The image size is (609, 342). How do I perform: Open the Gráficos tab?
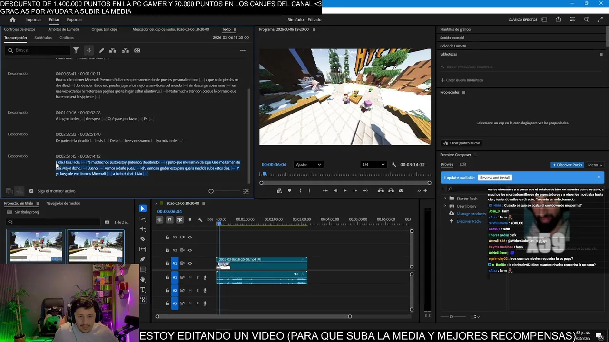[x=67, y=38]
